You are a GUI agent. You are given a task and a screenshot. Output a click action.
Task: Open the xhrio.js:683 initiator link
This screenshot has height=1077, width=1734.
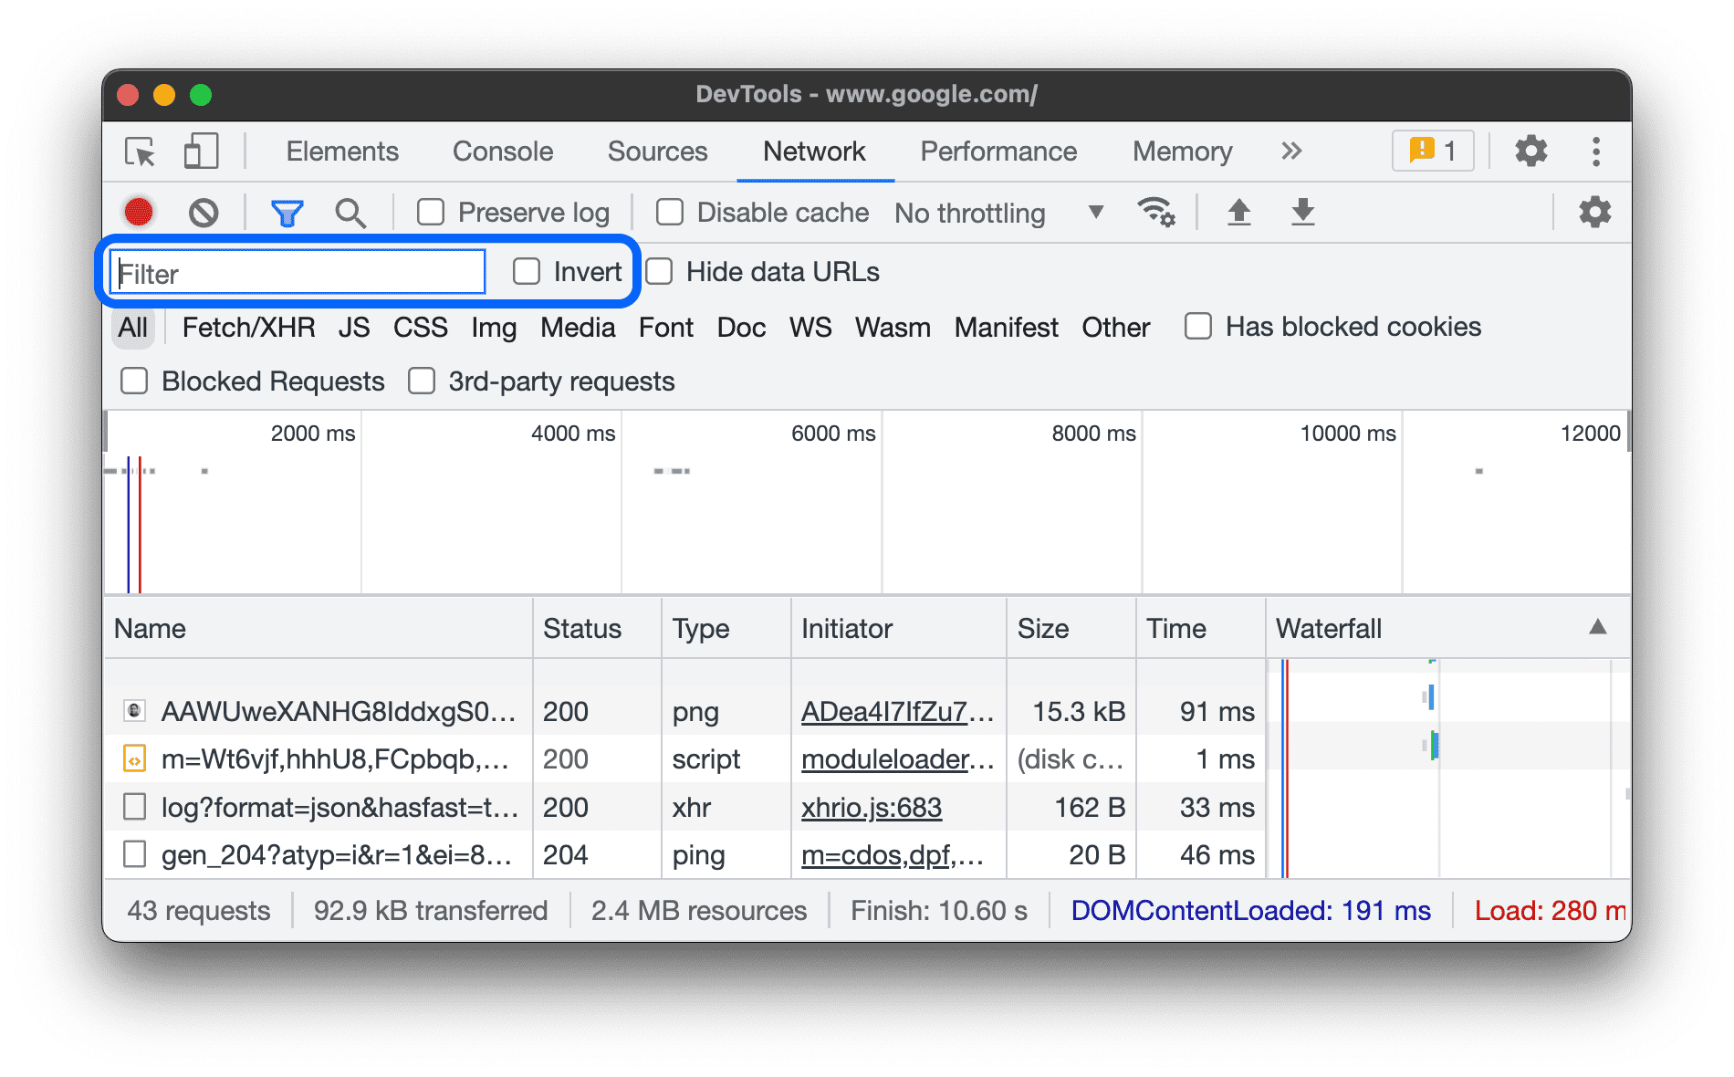tap(872, 807)
